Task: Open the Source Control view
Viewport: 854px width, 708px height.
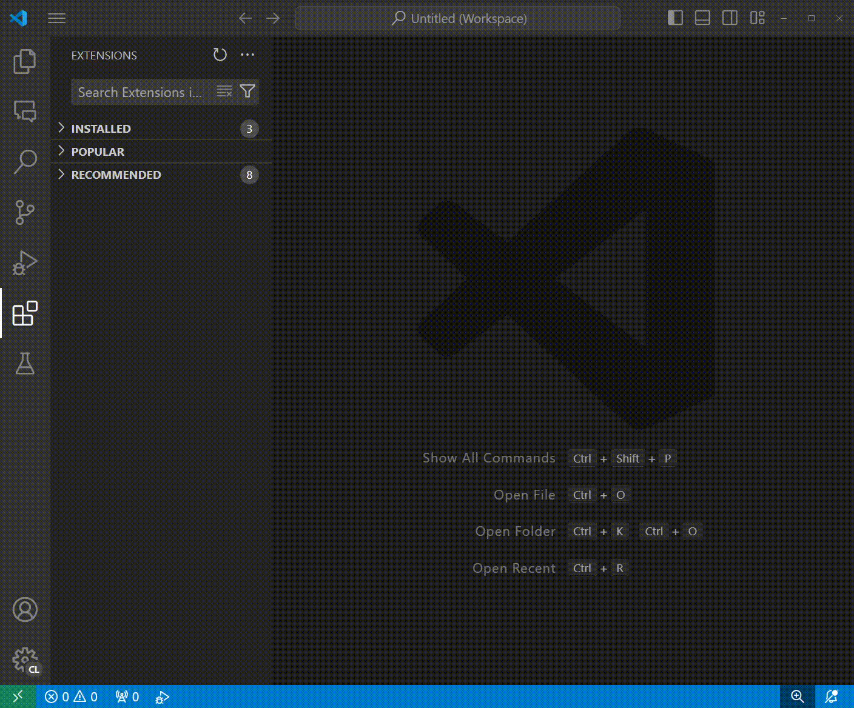Action: (25, 212)
